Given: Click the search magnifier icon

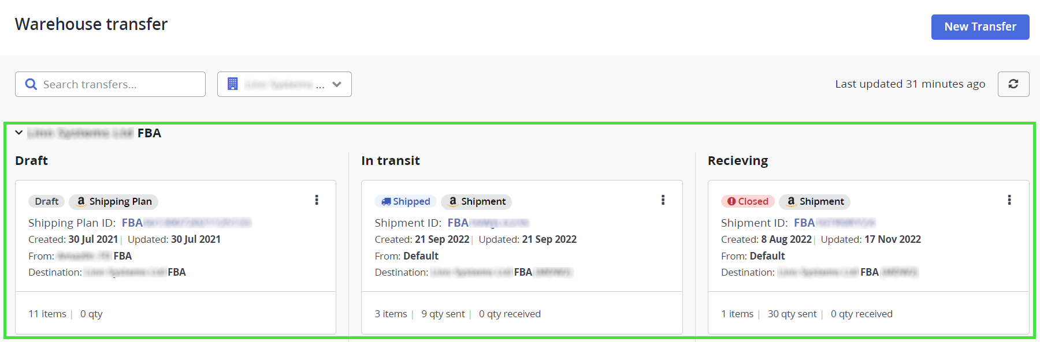Looking at the screenshot, I should tap(31, 84).
